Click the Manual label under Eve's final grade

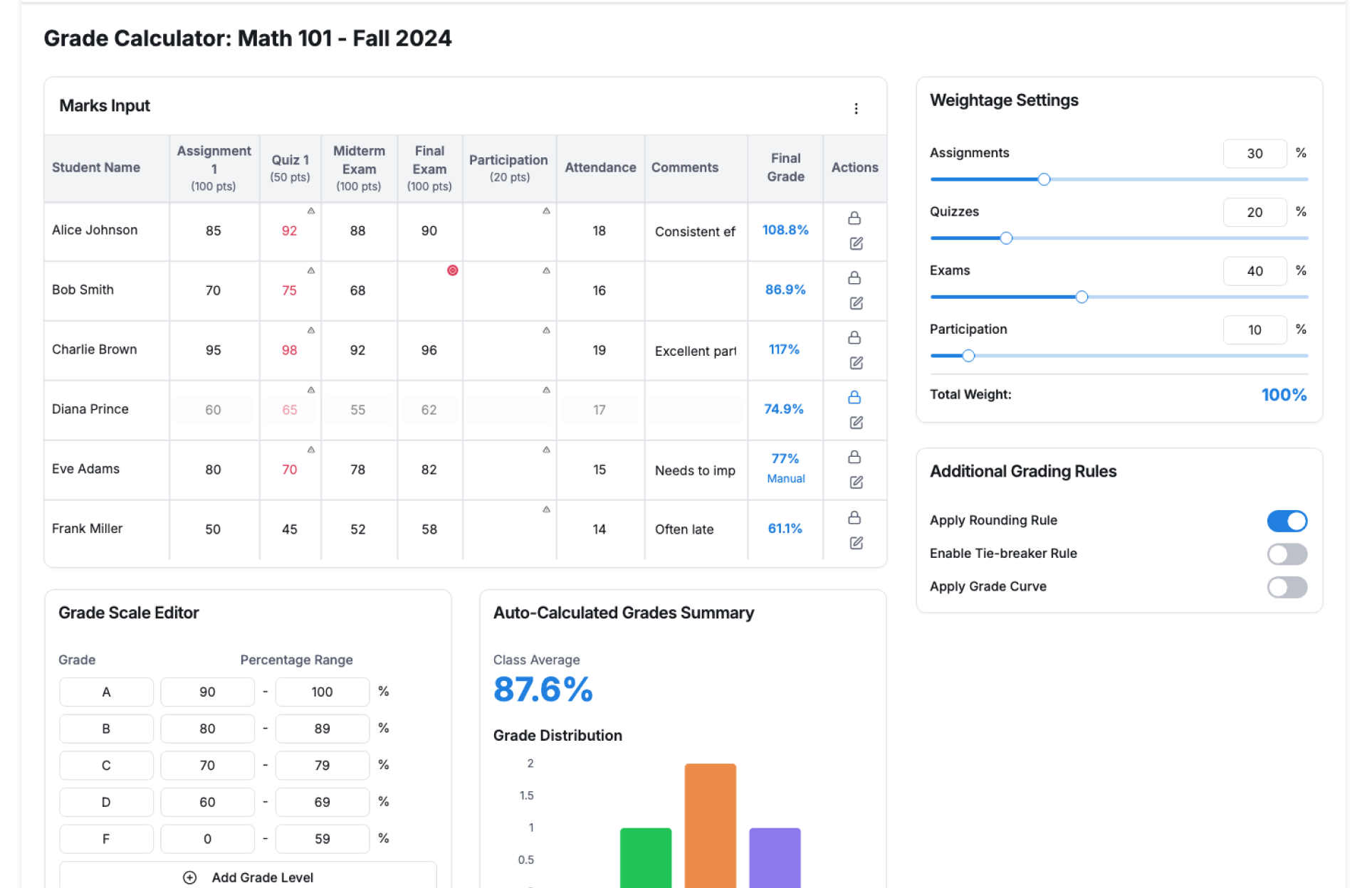(x=785, y=479)
